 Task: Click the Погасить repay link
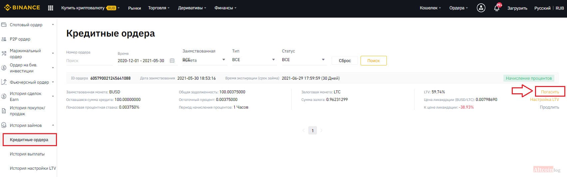pos(550,92)
